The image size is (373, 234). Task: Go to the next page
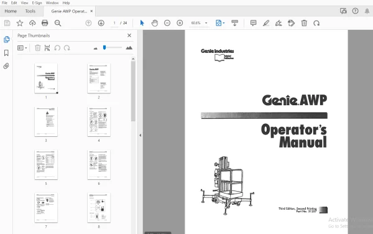coord(101,23)
